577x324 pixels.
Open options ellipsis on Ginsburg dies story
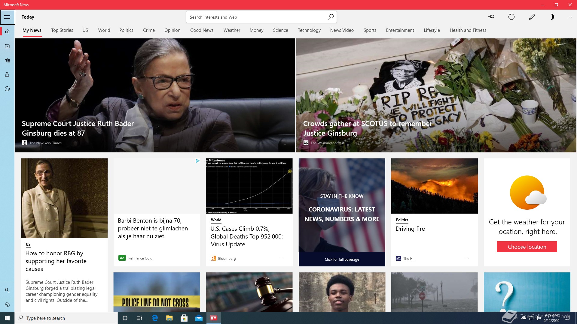point(284,144)
